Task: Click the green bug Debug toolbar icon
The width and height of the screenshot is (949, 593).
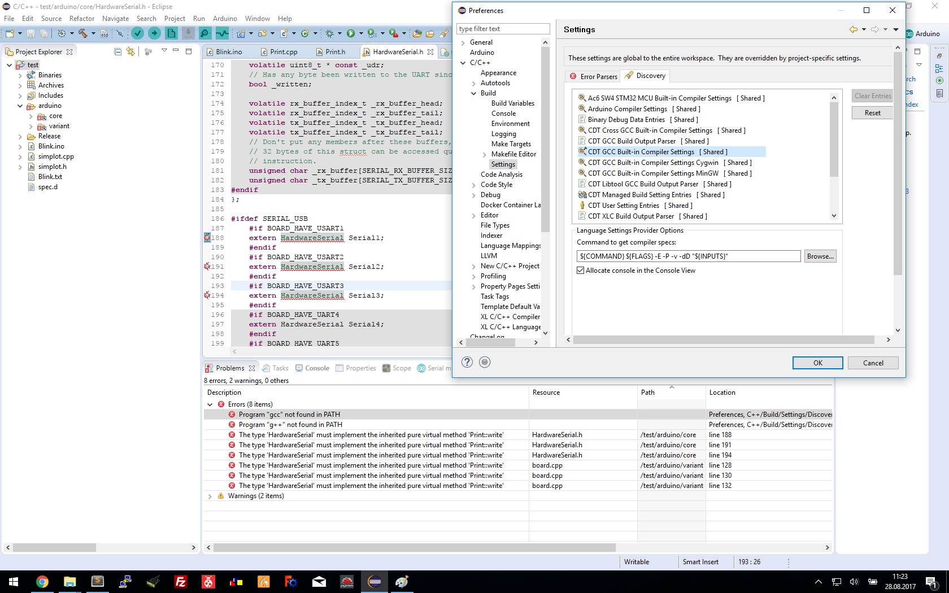Action: [330, 33]
